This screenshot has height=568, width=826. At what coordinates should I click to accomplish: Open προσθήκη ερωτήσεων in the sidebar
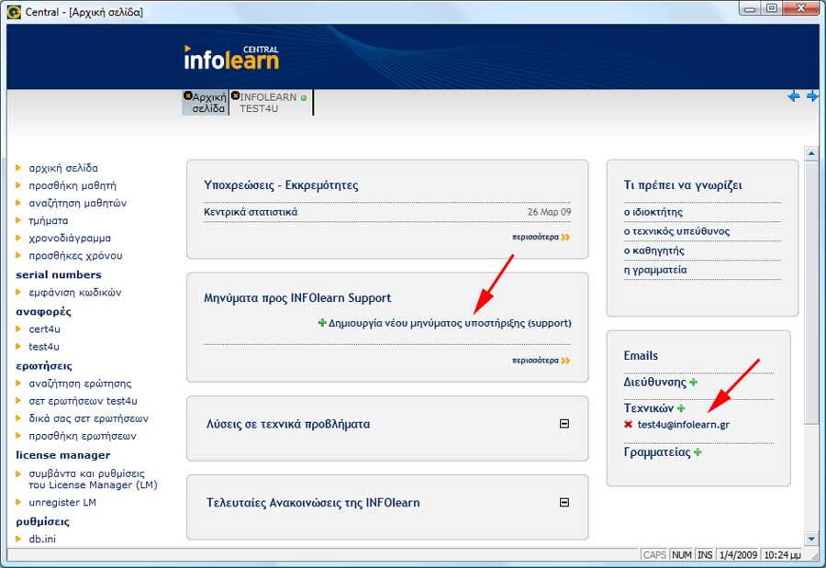coord(83,436)
